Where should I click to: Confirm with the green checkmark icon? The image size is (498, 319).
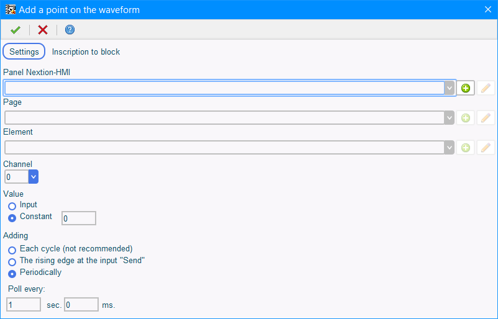tap(16, 30)
